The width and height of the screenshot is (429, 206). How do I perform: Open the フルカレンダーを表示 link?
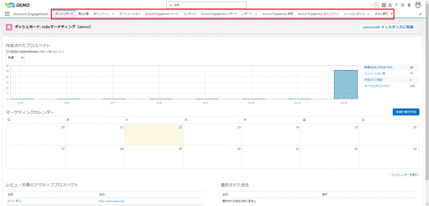tap(405, 174)
